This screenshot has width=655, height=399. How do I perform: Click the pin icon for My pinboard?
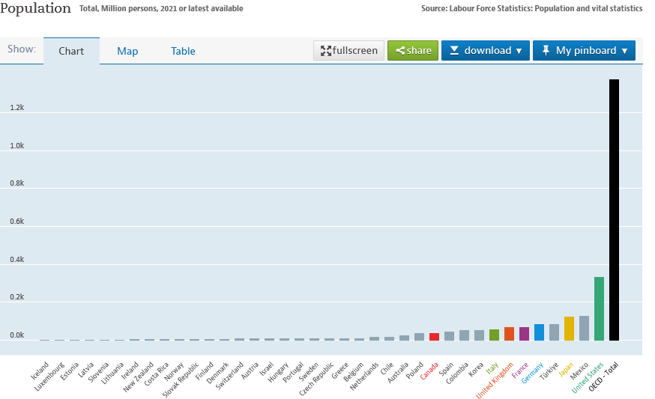tap(545, 51)
